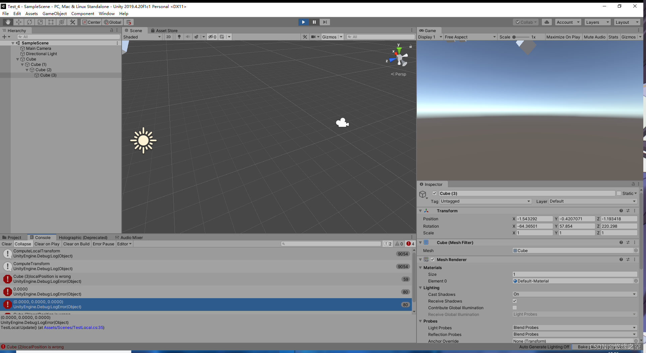
Task: Open the Shaded draw mode dropdown
Action: pos(142,37)
